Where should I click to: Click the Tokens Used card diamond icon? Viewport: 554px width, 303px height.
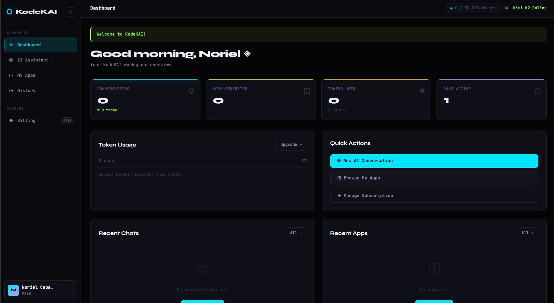[422, 91]
